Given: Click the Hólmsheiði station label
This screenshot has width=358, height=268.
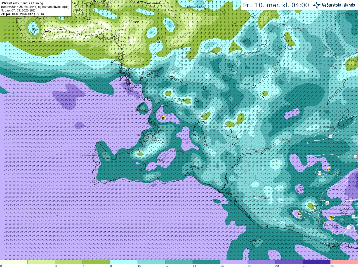Looking at the screenshot, I should 156,140.
